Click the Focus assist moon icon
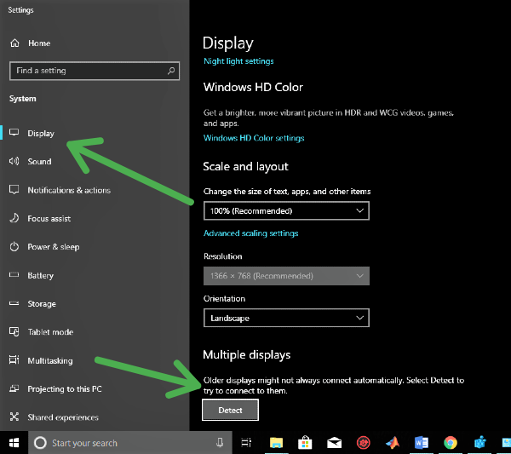This screenshot has width=511, height=454. [x=14, y=218]
